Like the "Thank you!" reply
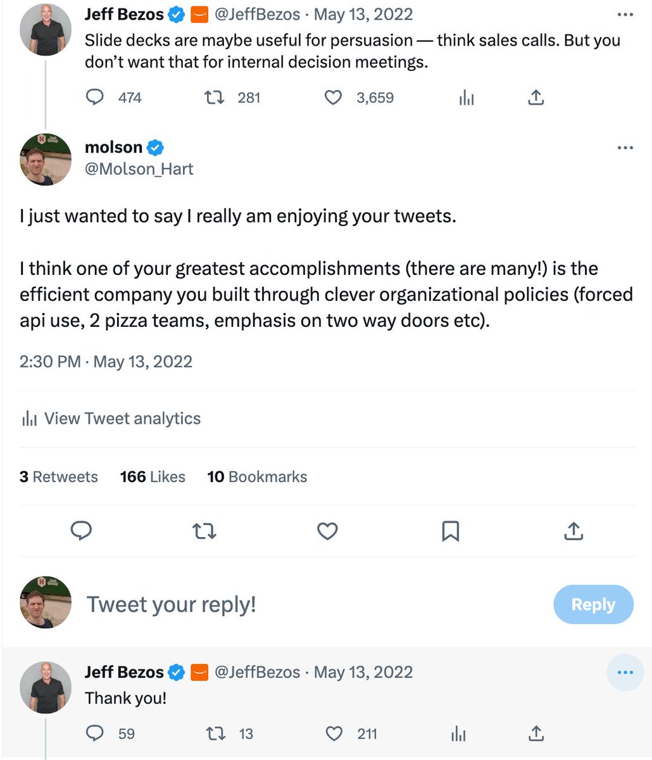 click(x=334, y=733)
